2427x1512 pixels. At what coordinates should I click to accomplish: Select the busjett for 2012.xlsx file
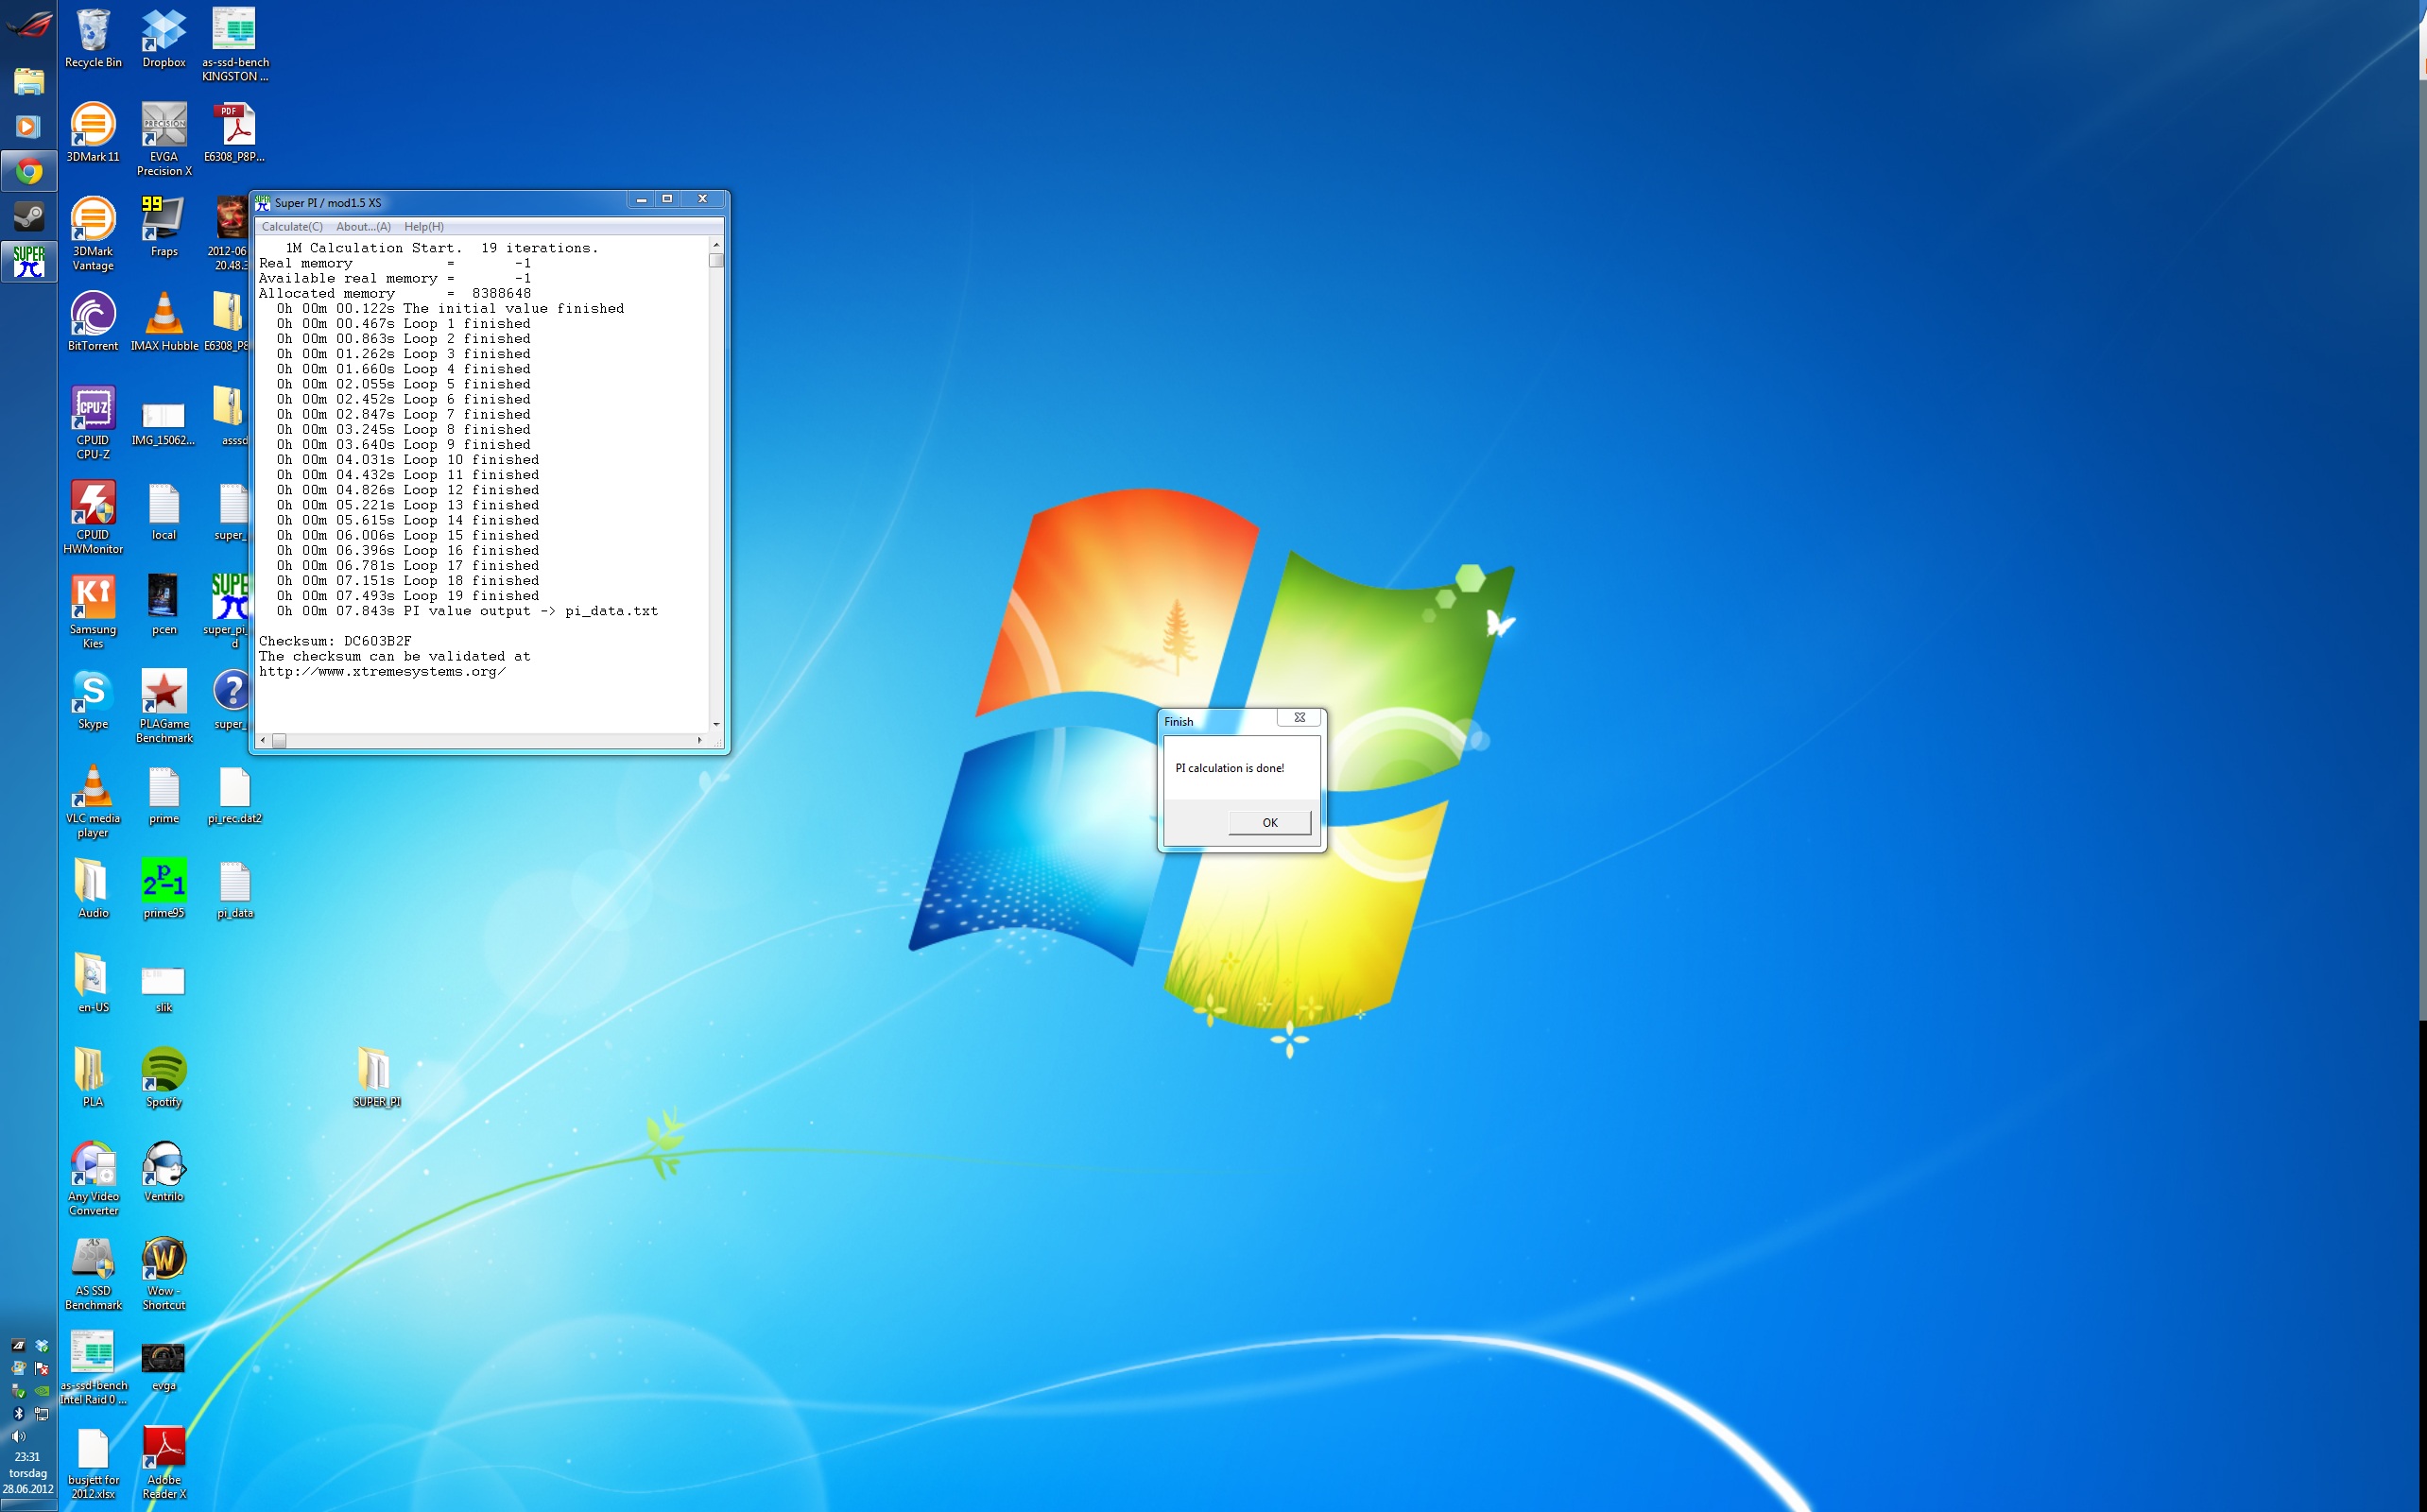click(93, 1463)
